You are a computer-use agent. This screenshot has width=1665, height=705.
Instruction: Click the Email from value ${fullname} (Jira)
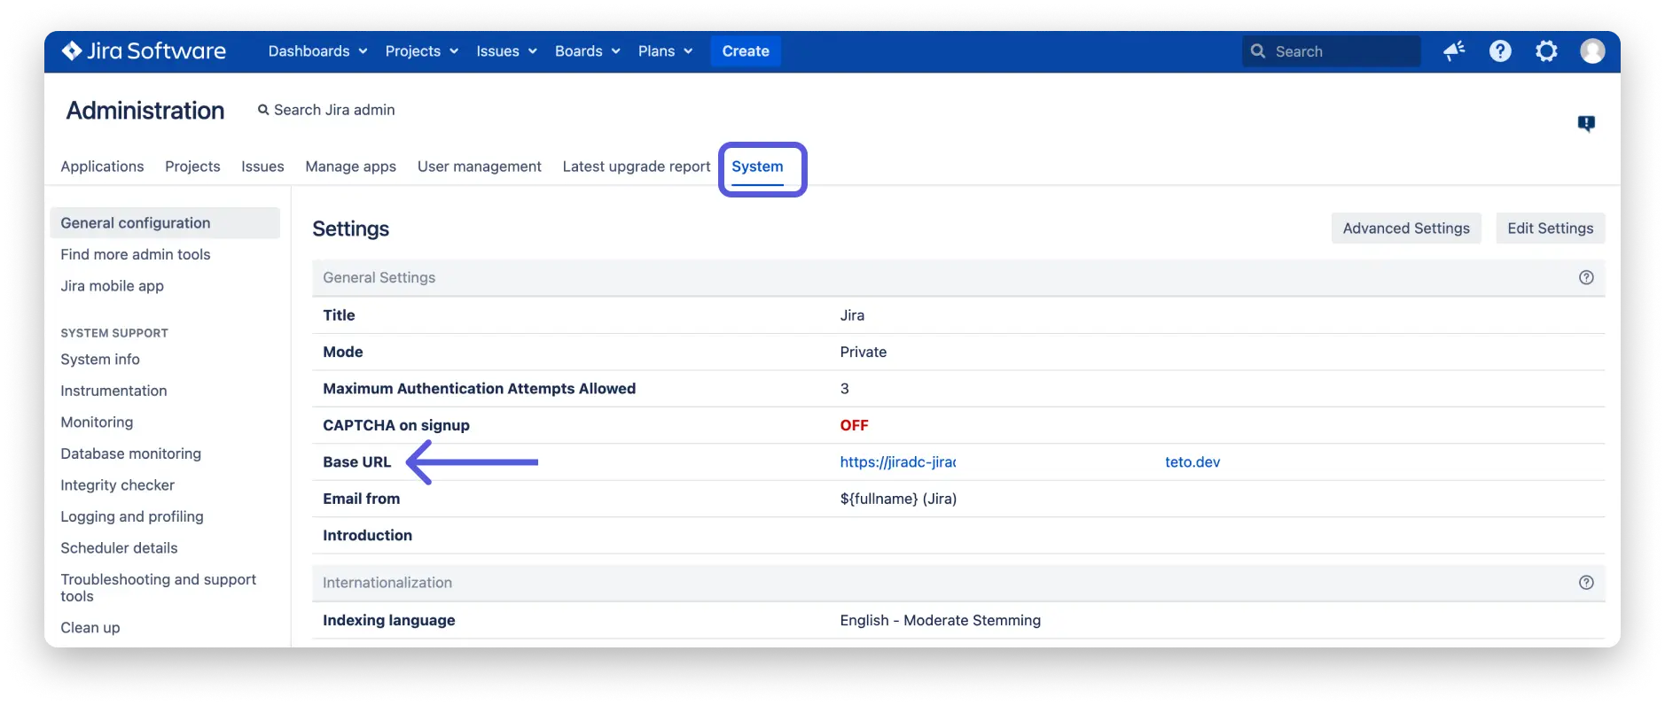(898, 499)
